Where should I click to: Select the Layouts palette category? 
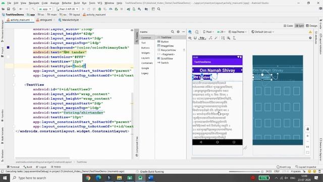(x=145, y=58)
